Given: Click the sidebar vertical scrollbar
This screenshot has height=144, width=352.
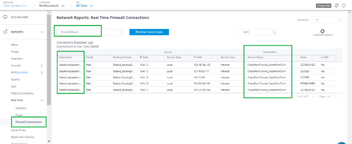Looking at the screenshot, I should coord(49,60).
